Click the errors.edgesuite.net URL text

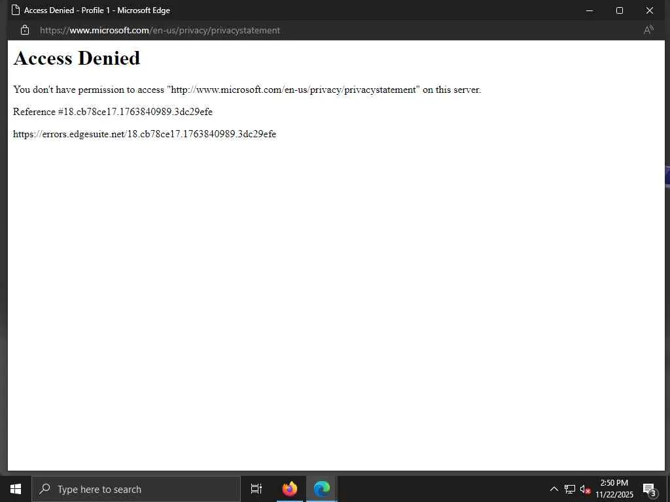(145, 134)
